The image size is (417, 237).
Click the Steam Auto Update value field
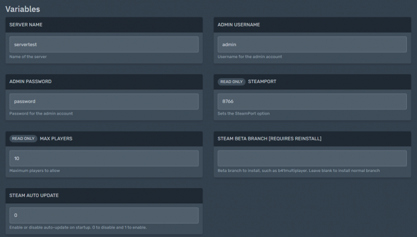coord(104,216)
